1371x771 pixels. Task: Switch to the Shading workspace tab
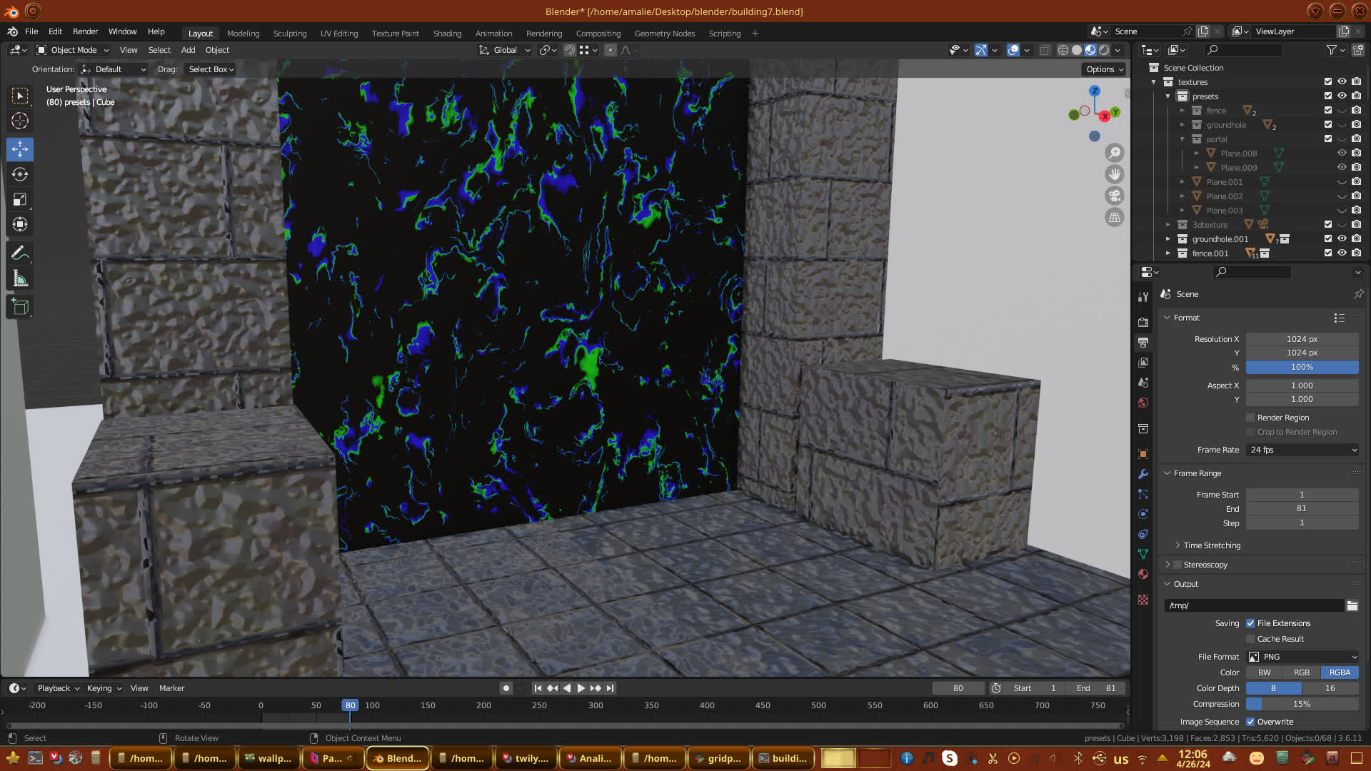pos(447,34)
